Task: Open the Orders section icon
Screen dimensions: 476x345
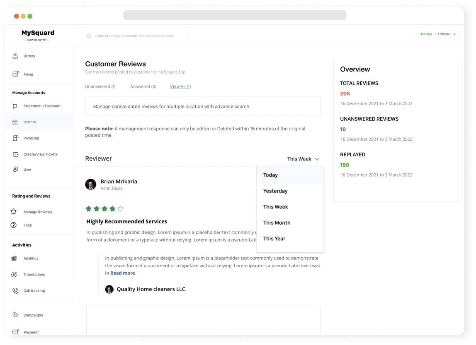Action: (x=15, y=56)
